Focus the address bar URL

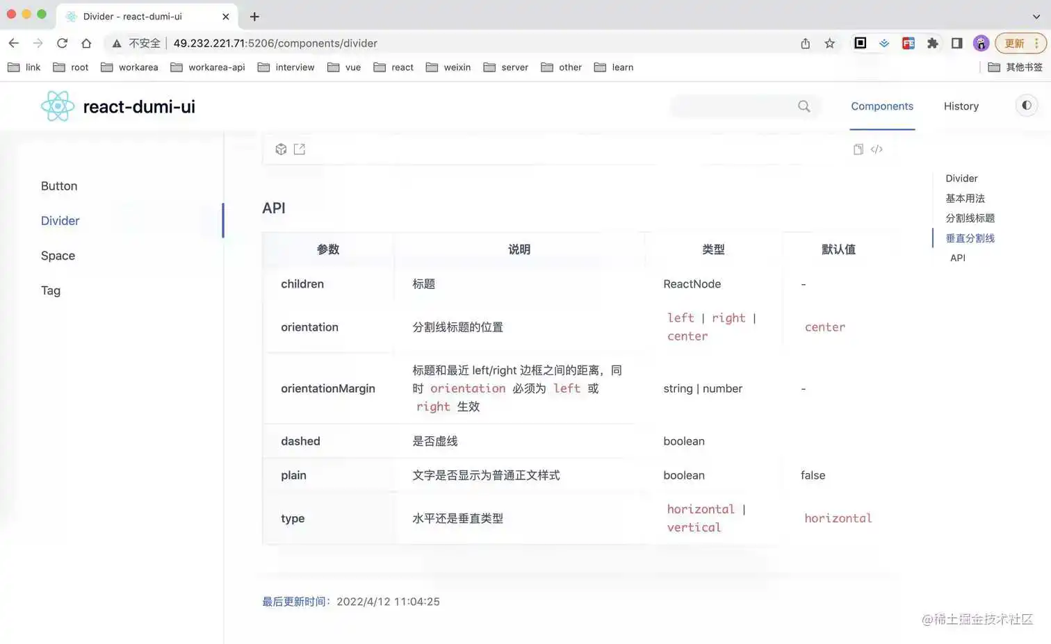[x=275, y=43]
